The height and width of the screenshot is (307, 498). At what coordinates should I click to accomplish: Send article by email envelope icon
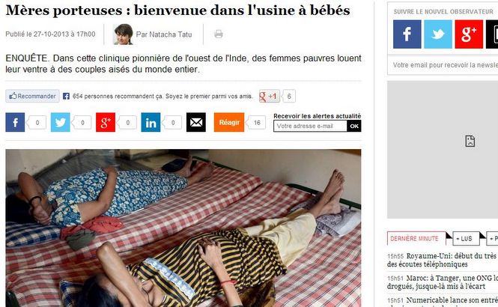[196, 122]
